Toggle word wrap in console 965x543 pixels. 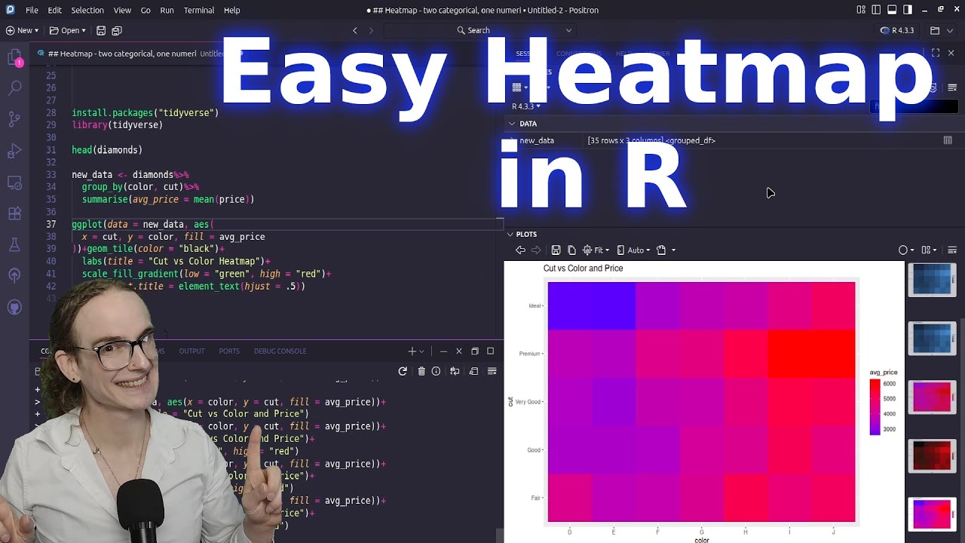click(455, 371)
